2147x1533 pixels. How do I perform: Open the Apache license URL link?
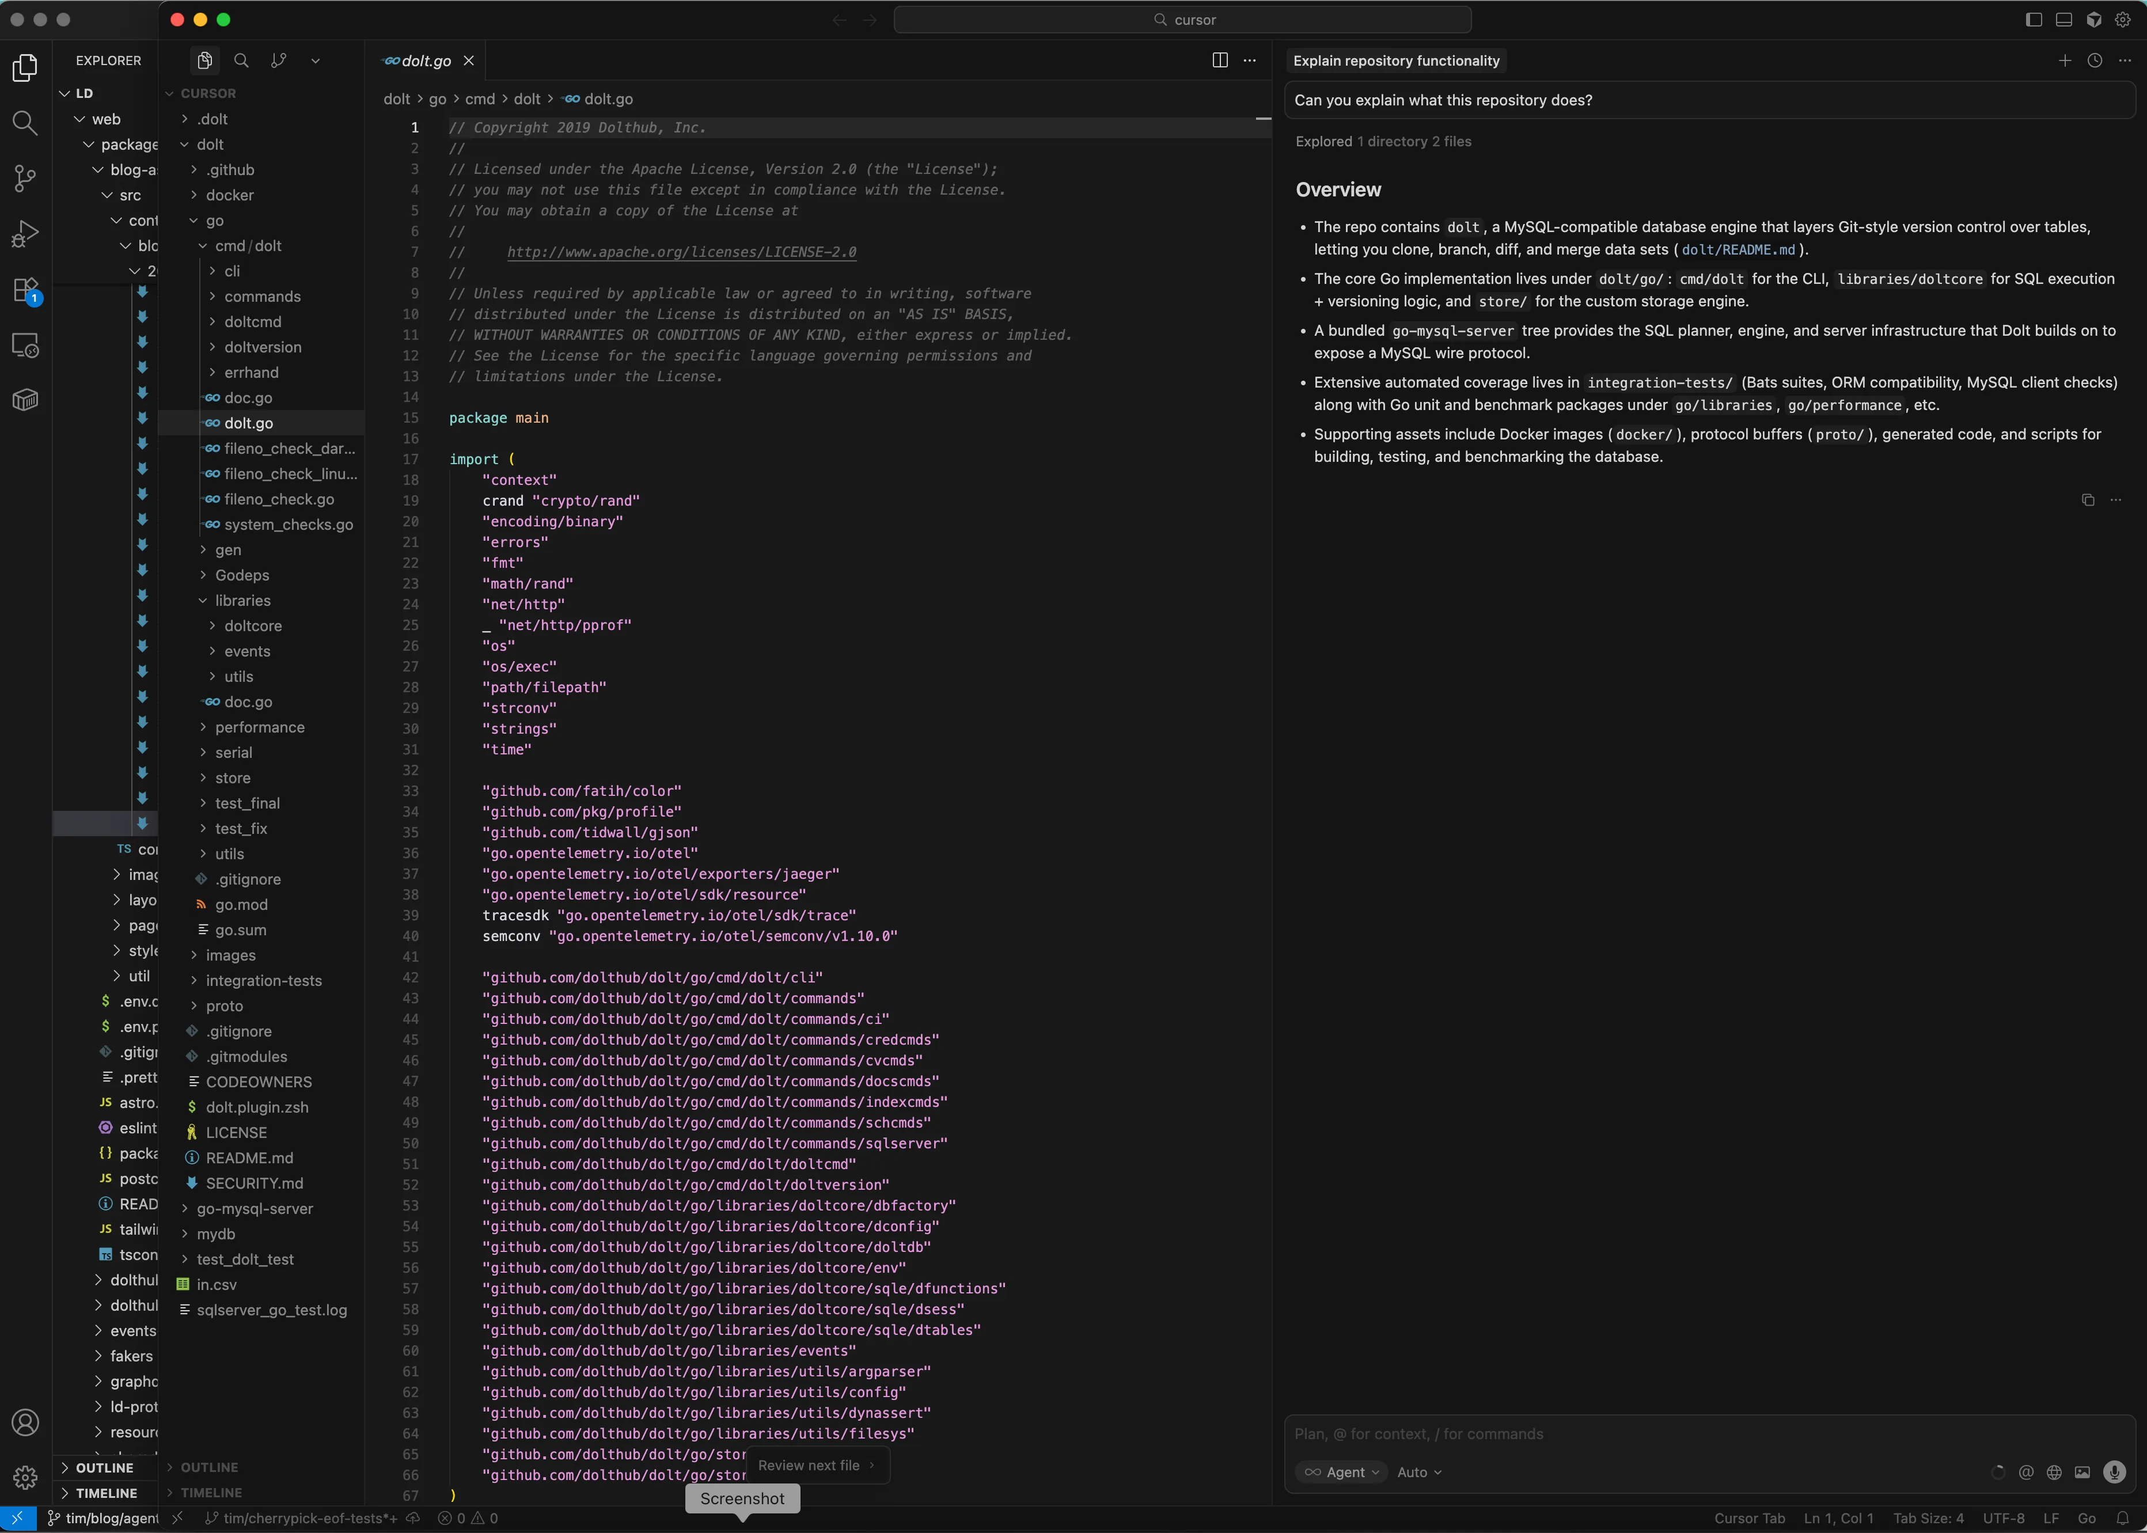tap(681, 252)
